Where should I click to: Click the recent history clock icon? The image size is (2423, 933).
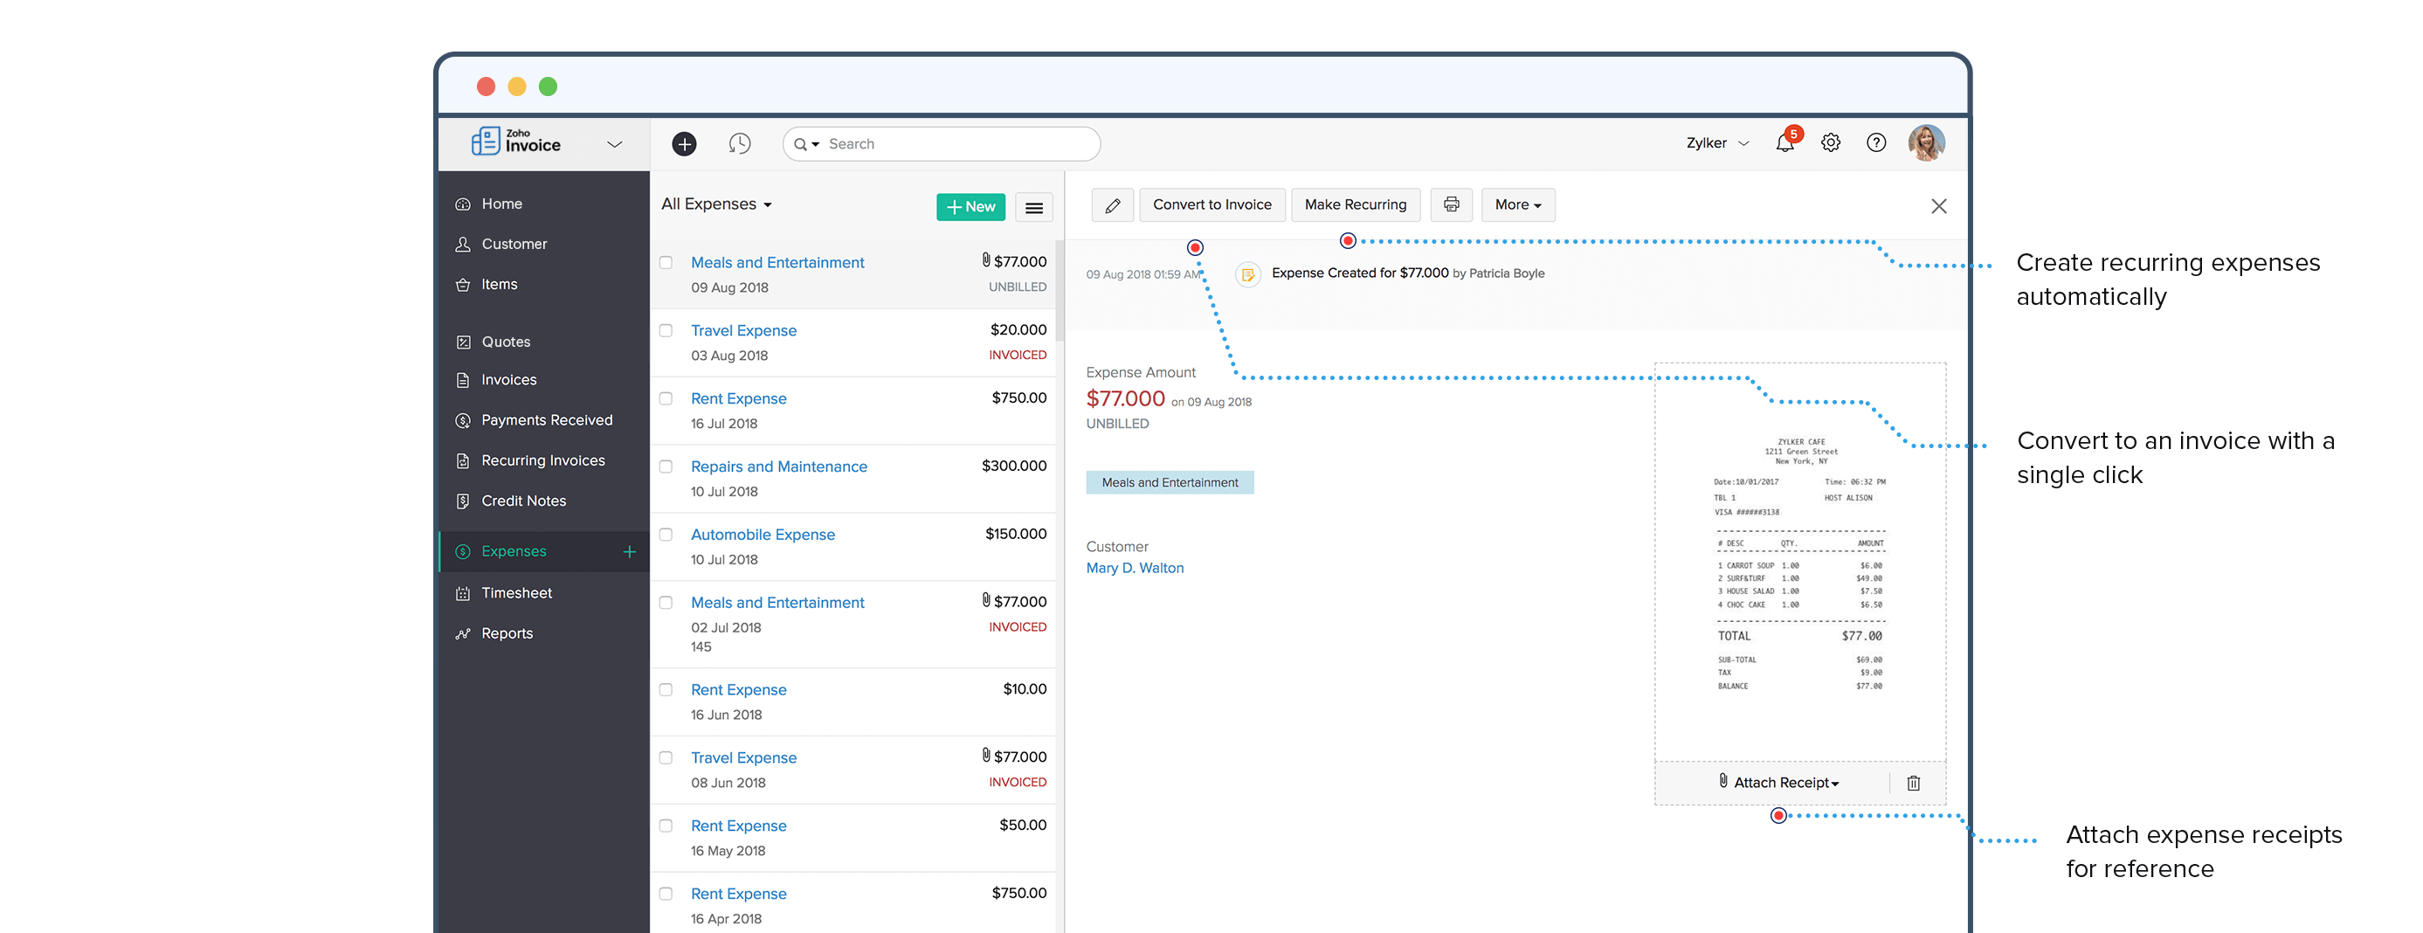pyautogui.click(x=740, y=143)
